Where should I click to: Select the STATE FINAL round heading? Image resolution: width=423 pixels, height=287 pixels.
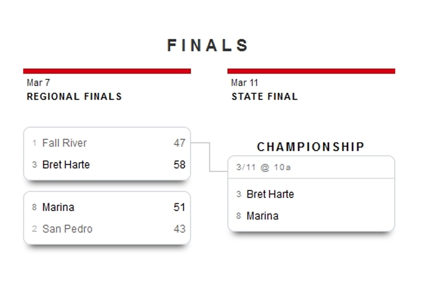tap(264, 97)
